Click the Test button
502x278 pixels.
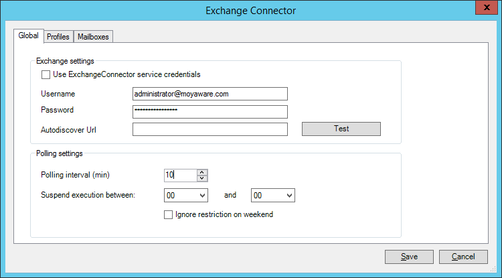[x=341, y=129]
